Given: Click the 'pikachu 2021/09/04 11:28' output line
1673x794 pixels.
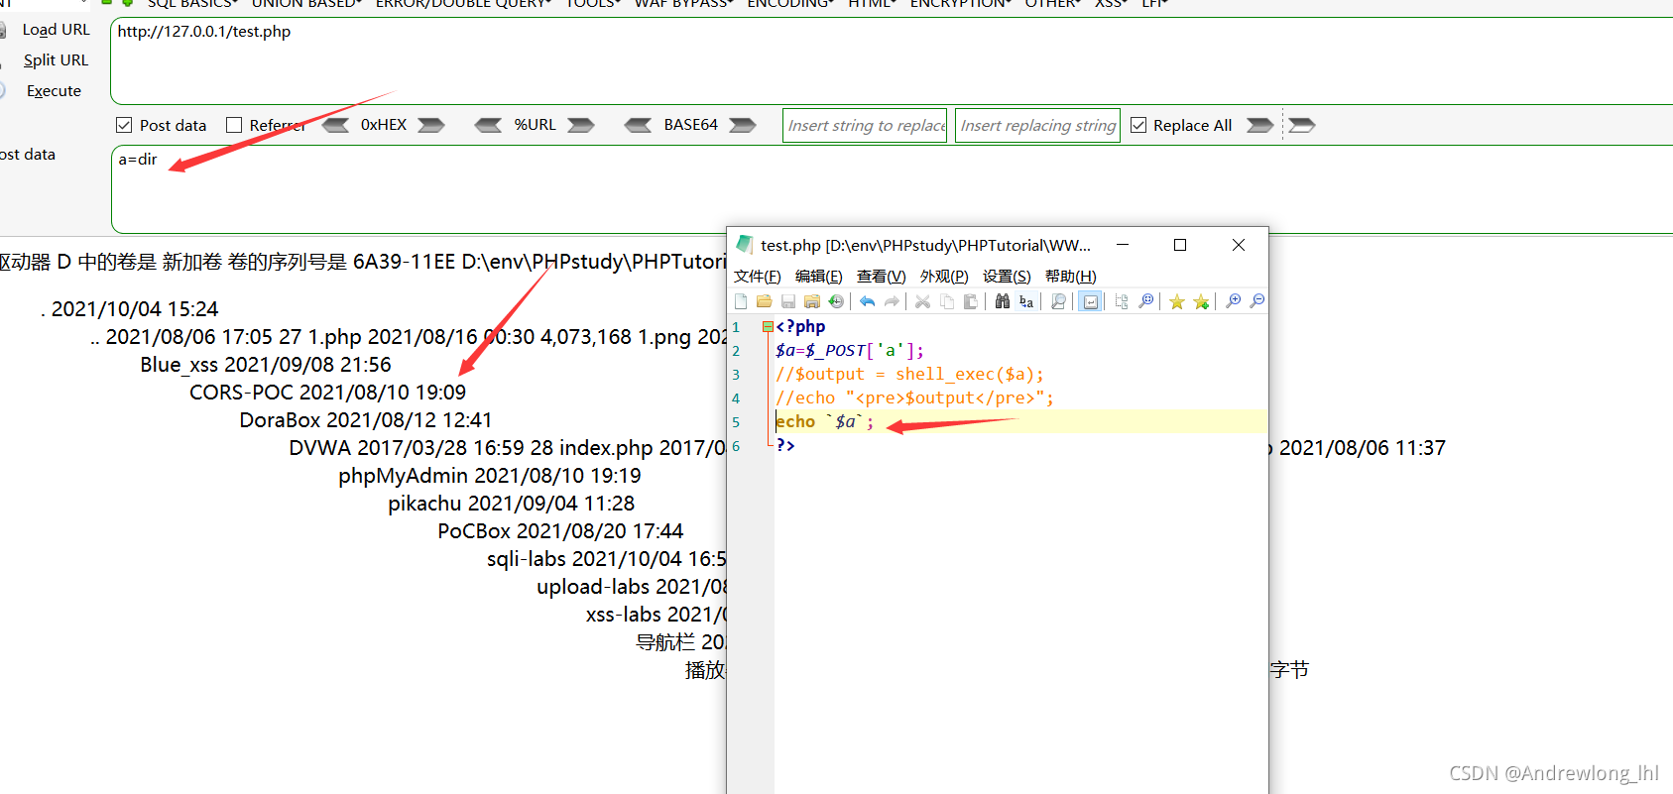Looking at the screenshot, I should point(512,504).
